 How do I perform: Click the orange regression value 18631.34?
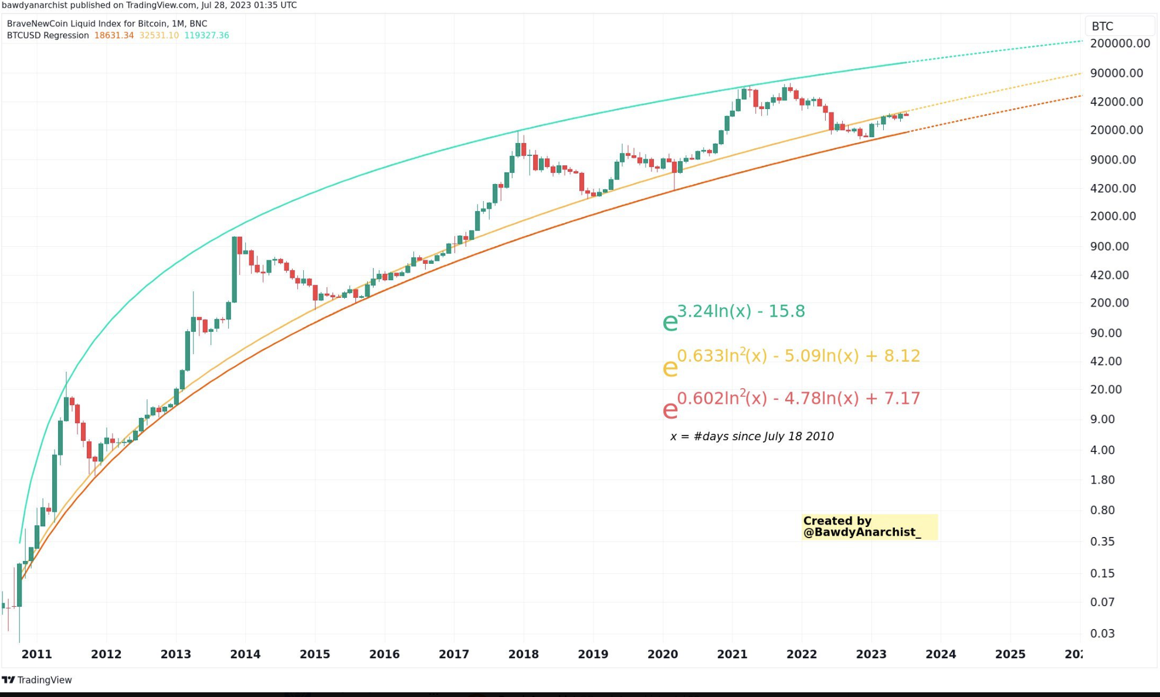point(114,35)
